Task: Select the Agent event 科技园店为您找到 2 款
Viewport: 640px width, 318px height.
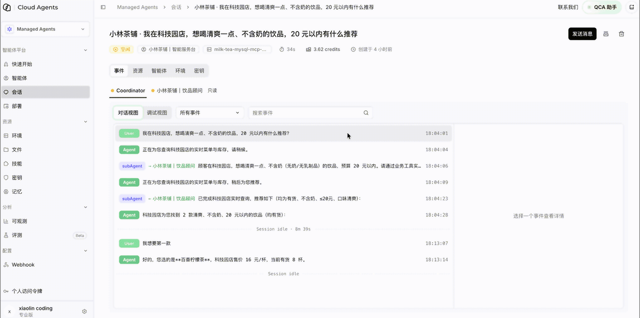Action: coord(284,215)
